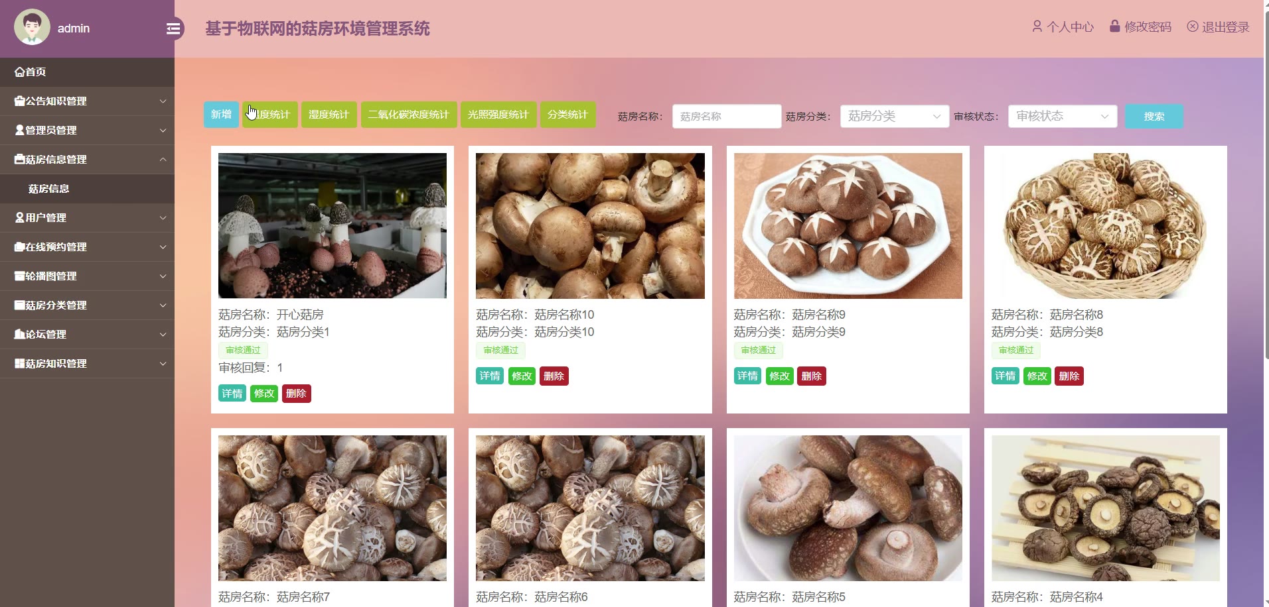1269x607 pixels.
Task: Click the icon beside 在线预约管理
Action: click(x=19, y=247)
